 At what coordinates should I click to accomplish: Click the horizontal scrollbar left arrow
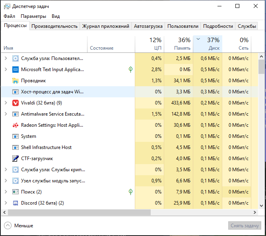pyautogui.click(x=4, y=212)
